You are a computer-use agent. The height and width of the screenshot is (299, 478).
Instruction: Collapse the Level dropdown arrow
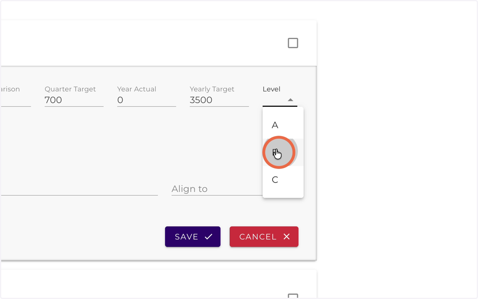point(290,100)
